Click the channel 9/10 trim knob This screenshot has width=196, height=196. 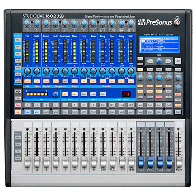coord(103,24)
